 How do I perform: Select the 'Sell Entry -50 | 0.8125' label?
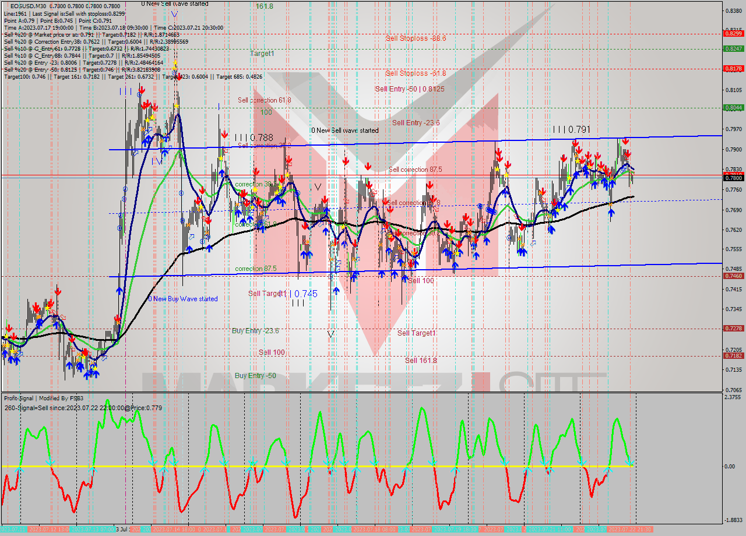point(410,89)
